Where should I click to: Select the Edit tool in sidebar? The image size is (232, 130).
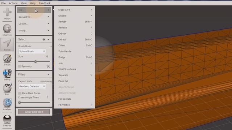tap(7, 90)
